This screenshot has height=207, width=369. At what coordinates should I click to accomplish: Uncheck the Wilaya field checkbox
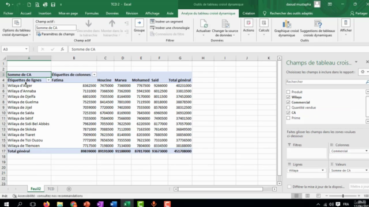(288, 97)
